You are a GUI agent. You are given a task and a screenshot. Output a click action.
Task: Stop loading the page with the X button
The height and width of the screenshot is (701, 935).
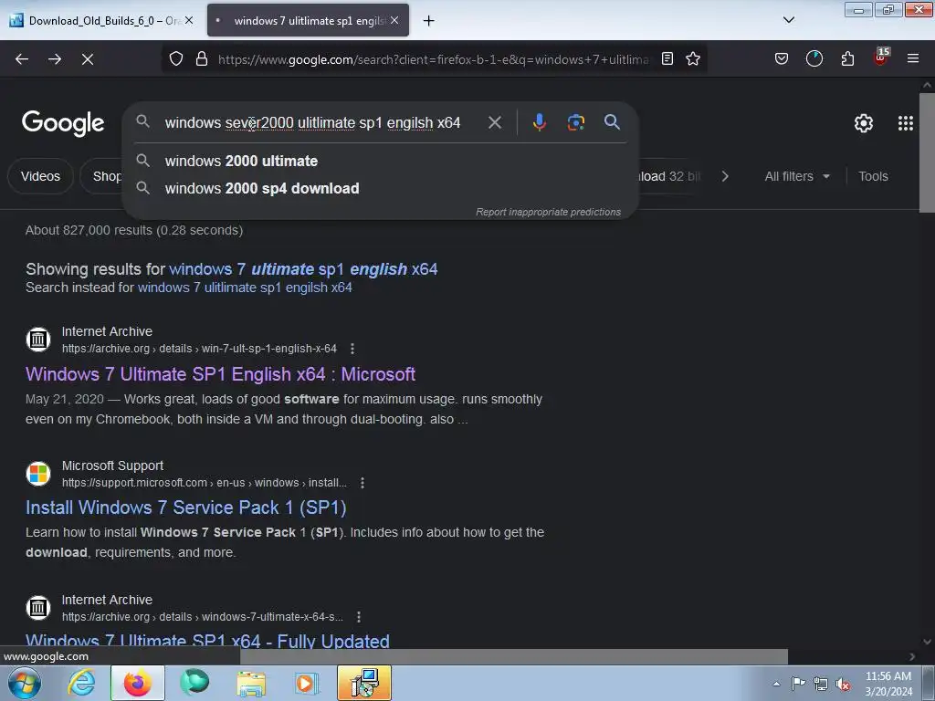[88, 59]
